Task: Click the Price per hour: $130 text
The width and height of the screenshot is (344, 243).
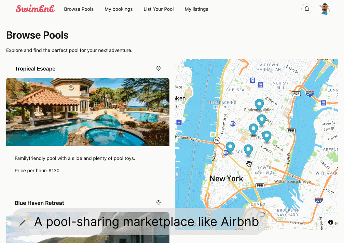Action: (x=37, y=171)
